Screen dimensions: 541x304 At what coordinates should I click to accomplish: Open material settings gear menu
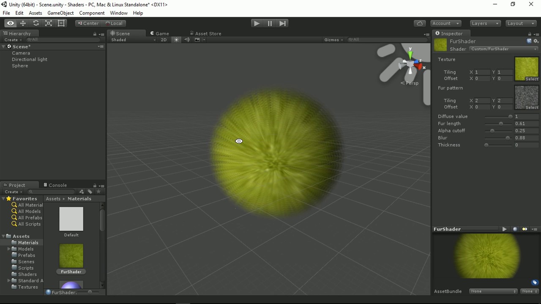tap(536, 41)
